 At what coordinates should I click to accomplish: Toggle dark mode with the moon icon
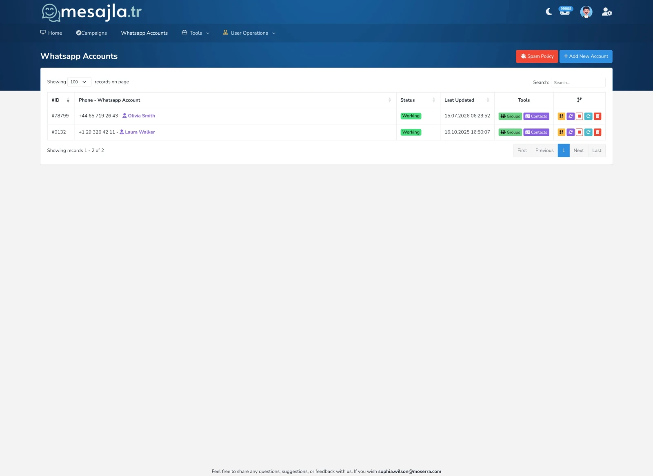pos(549,12)
